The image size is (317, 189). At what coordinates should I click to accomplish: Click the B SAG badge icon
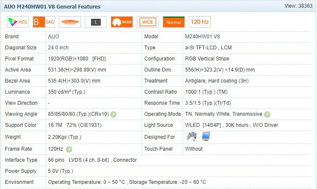click(44, 22)
